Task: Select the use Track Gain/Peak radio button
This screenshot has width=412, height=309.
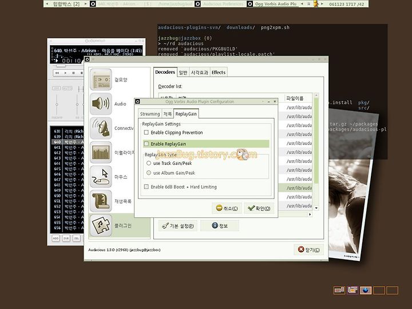Action: pos(149,163)
